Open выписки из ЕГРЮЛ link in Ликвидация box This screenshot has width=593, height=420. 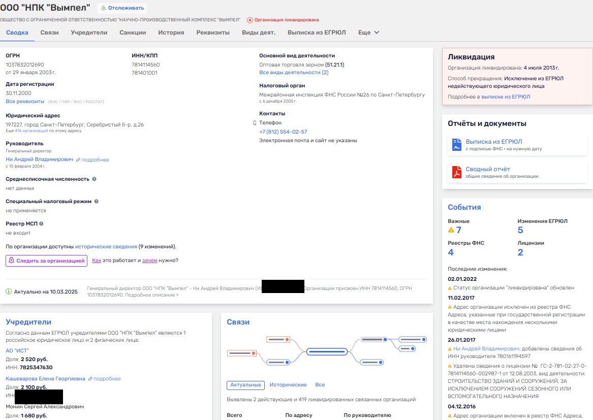[x=506, y=97]
